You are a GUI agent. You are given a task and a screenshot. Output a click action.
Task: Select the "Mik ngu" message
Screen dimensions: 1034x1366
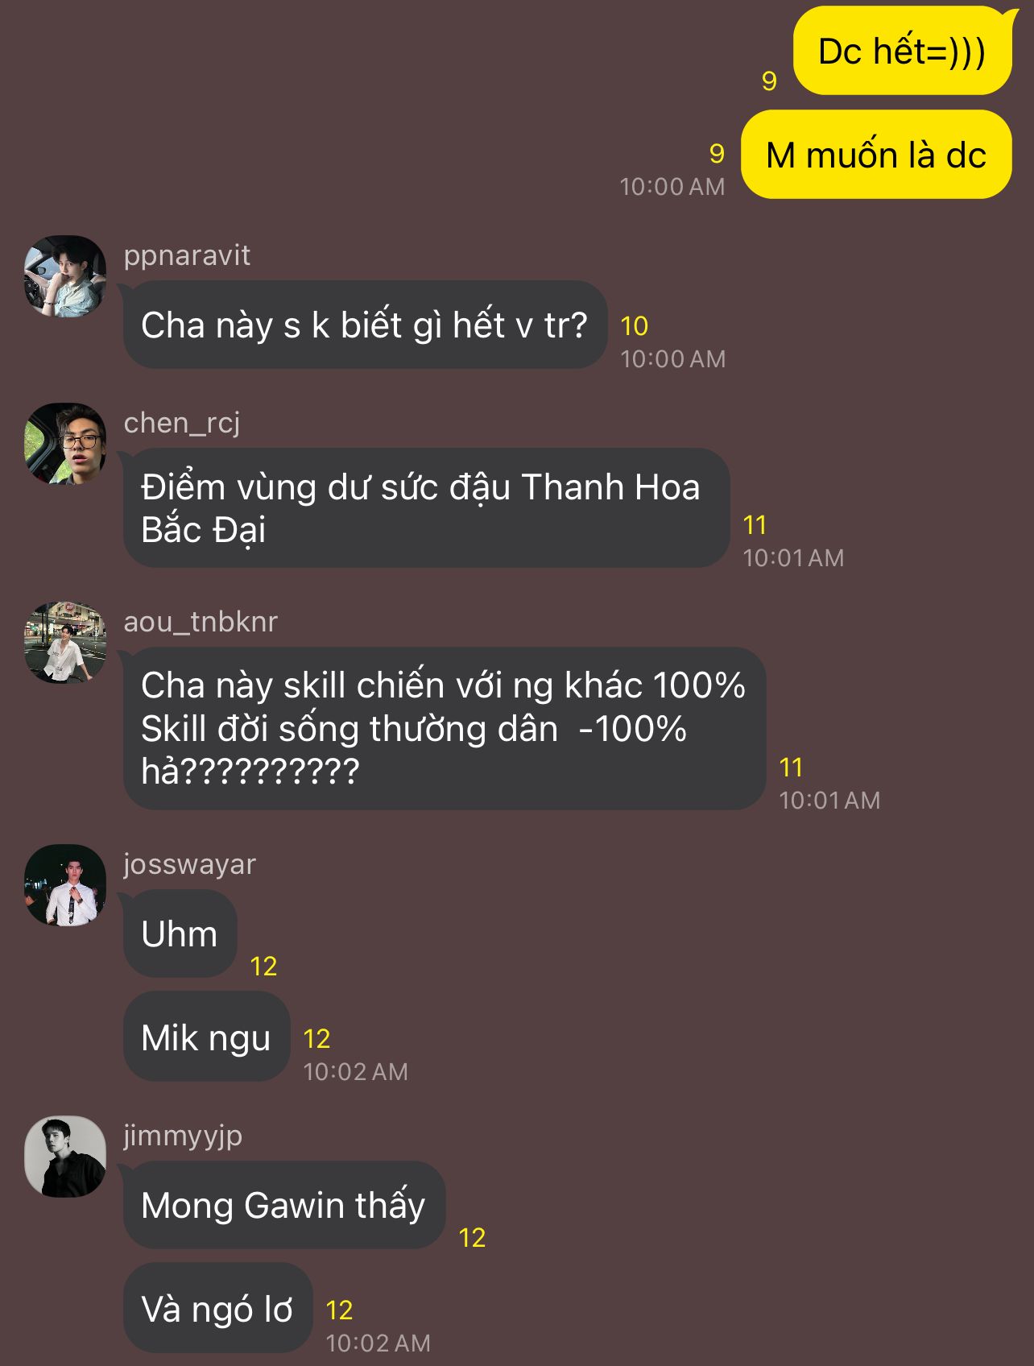[x=206, y=1037]
